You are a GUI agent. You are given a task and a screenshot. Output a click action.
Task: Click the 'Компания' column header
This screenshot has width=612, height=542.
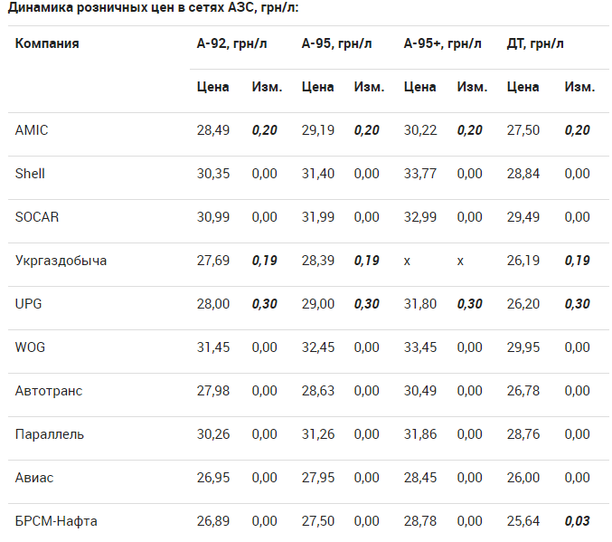(47, 43)
